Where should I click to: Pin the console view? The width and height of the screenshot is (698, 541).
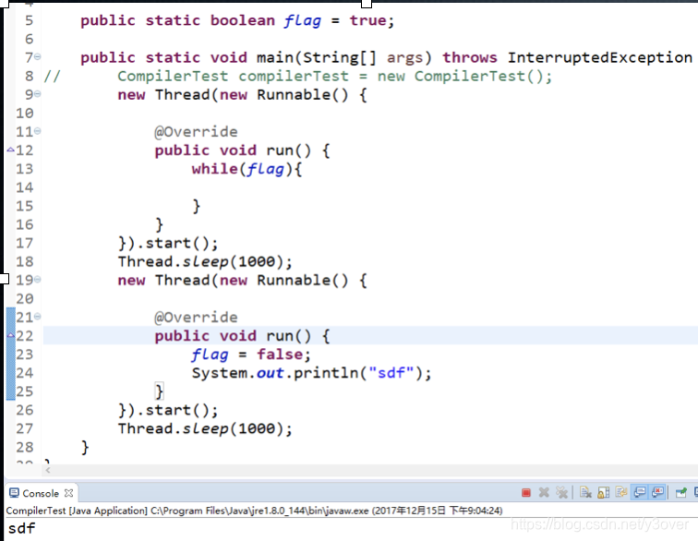[x=681, y=492]
